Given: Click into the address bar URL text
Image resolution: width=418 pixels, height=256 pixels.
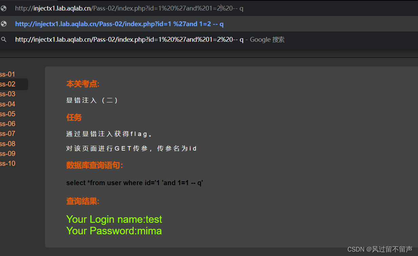Looking at the screenshot, I should (129, 8).
